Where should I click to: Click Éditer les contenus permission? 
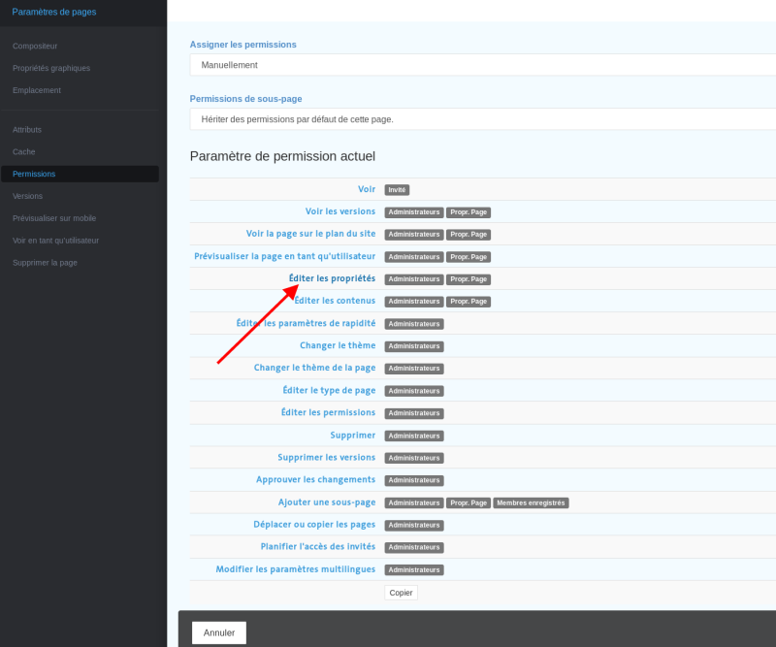(x=335, y=301)
